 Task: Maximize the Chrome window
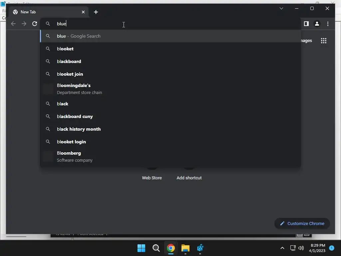coord(312,8)
